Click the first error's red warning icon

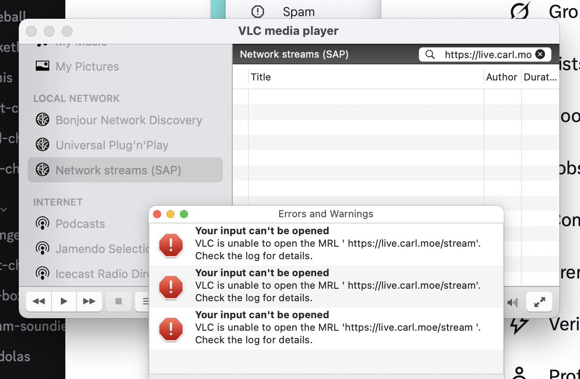171,245
